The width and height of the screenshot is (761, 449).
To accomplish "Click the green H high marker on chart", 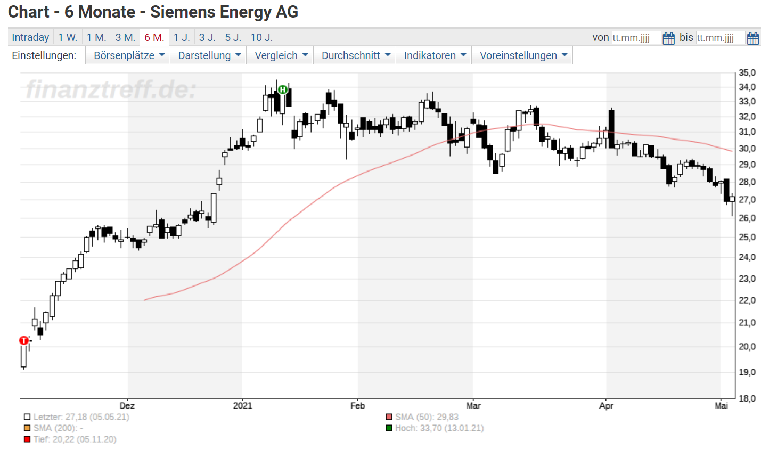I will 283,89.
